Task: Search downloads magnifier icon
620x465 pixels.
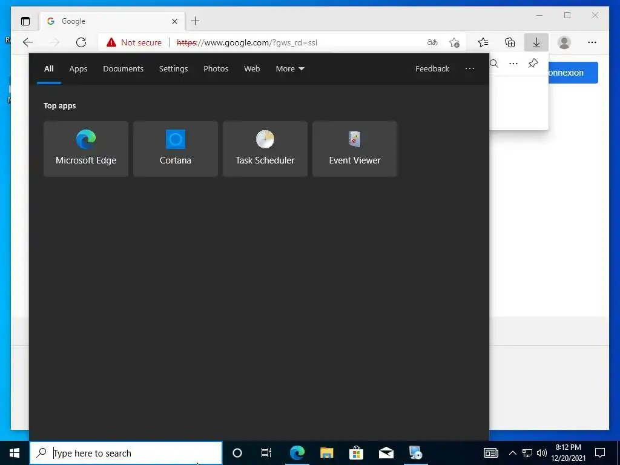Action: coord(494,63)
